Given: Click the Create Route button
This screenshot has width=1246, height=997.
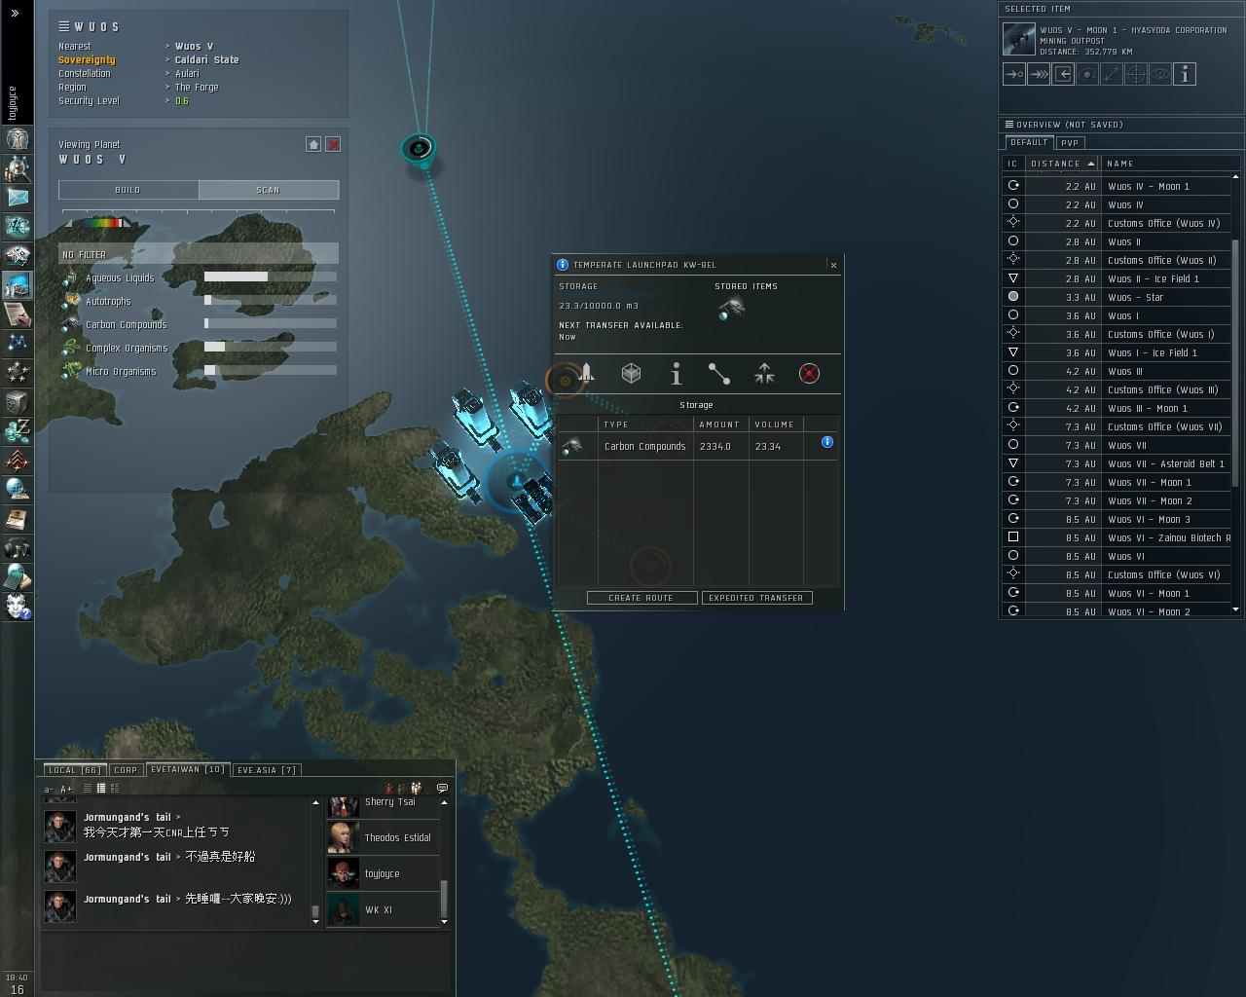Looking at the screenshot, I should pos(641,598).
